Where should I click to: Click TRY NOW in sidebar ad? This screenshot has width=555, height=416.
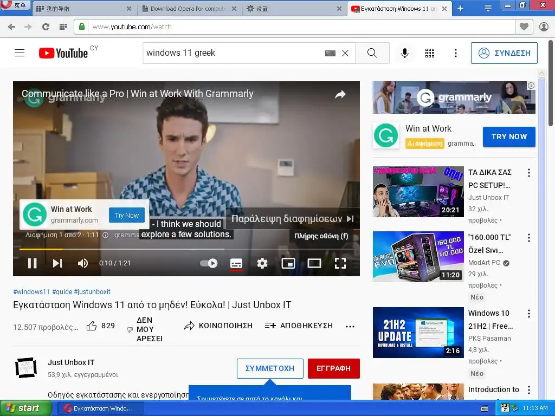[509, 136]
